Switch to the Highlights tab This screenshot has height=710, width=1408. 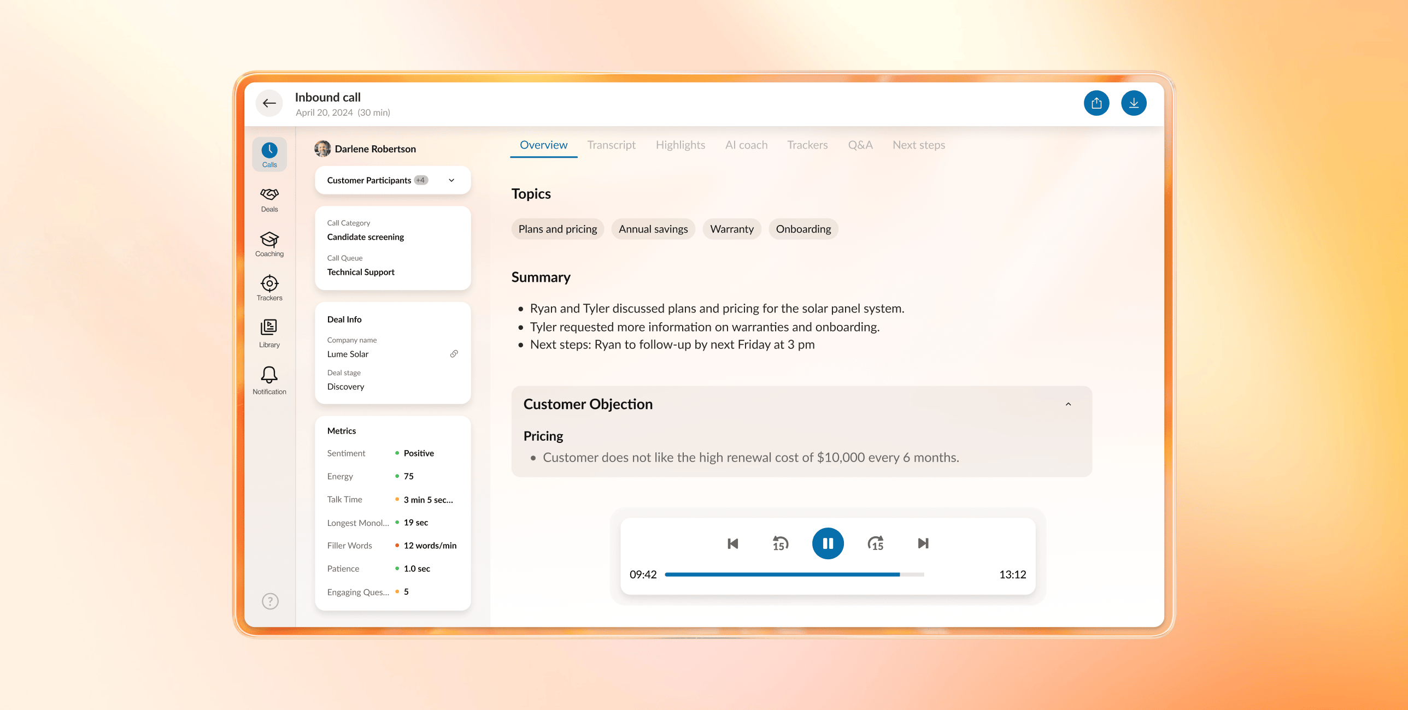pos(680,145)
